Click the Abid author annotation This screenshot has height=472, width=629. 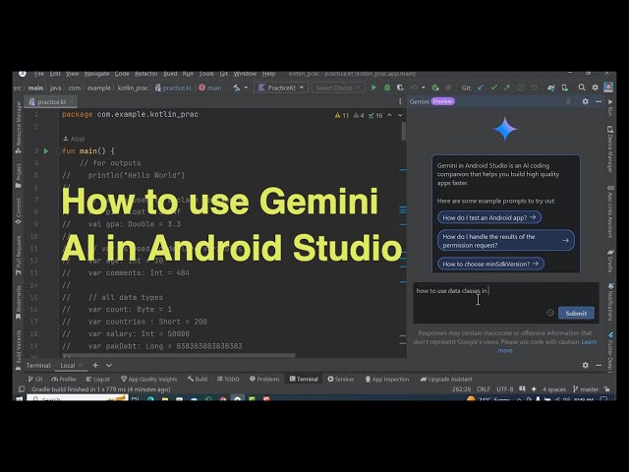[74, 139]
